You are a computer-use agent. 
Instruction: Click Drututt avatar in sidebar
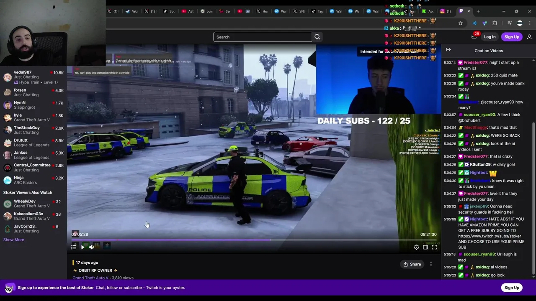tap(8, 143)
